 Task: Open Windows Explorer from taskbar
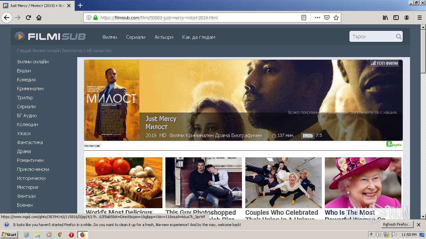pyautogui.click(x=38, y=235)
